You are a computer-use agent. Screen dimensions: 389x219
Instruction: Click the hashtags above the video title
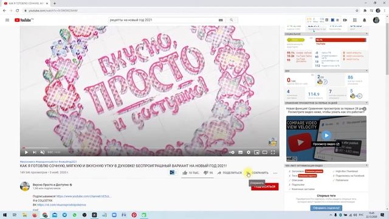click(x=49, y=162)
